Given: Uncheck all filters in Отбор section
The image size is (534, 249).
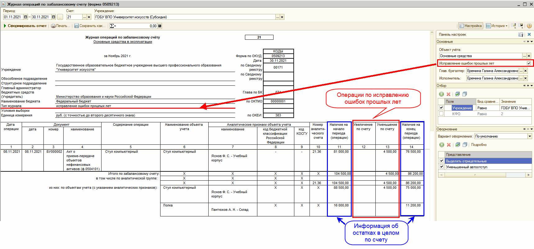Looking at the screenshot, I should [x=465, y=94].
